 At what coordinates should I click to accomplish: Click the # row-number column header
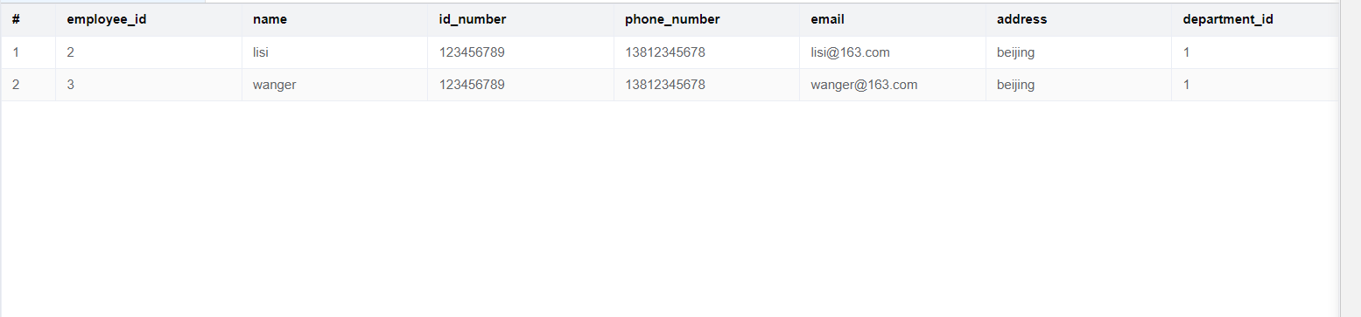point(28,20)
